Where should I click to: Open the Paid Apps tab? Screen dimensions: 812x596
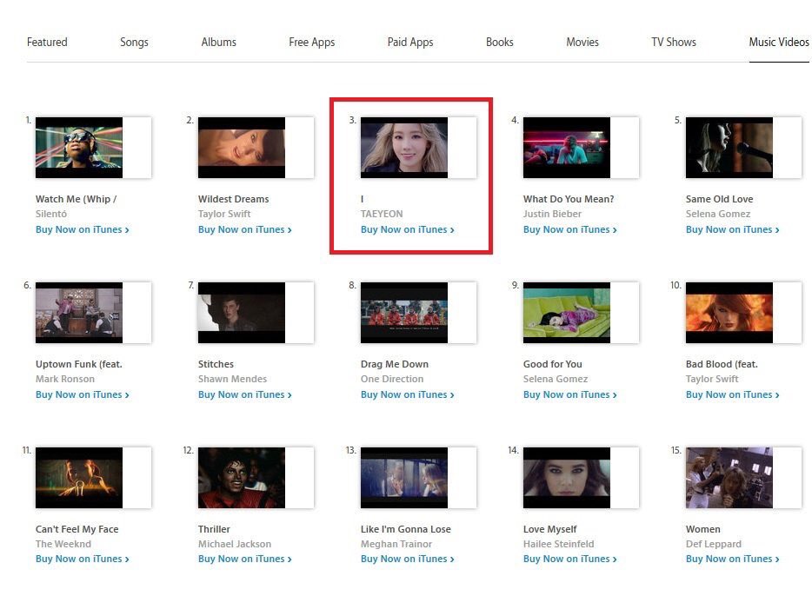[x=410, y=42]
